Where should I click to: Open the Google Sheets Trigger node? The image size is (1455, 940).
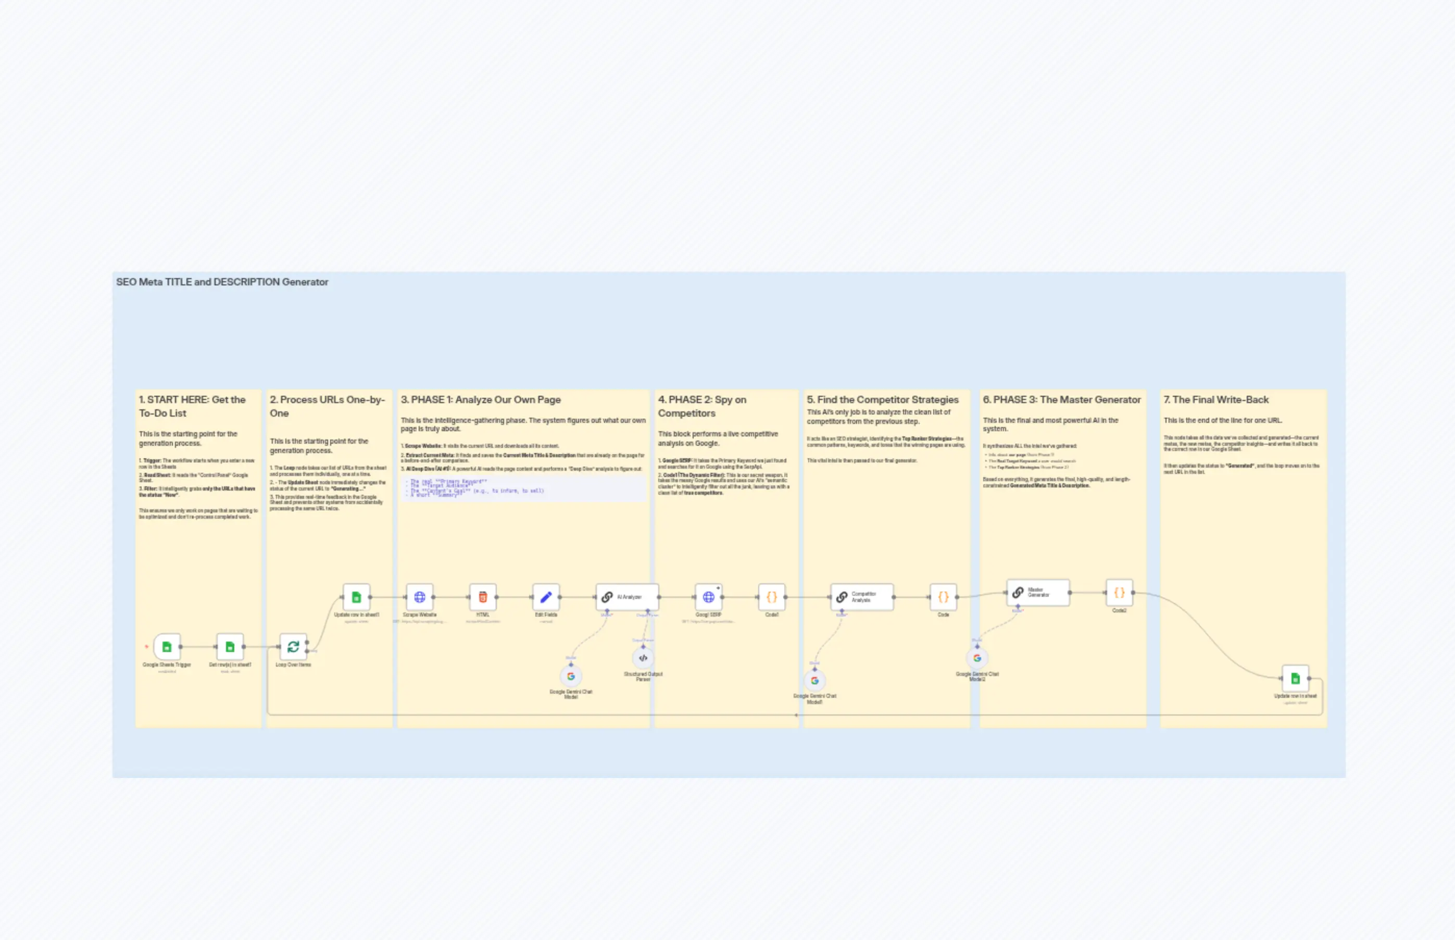click(x=166, y=646)
